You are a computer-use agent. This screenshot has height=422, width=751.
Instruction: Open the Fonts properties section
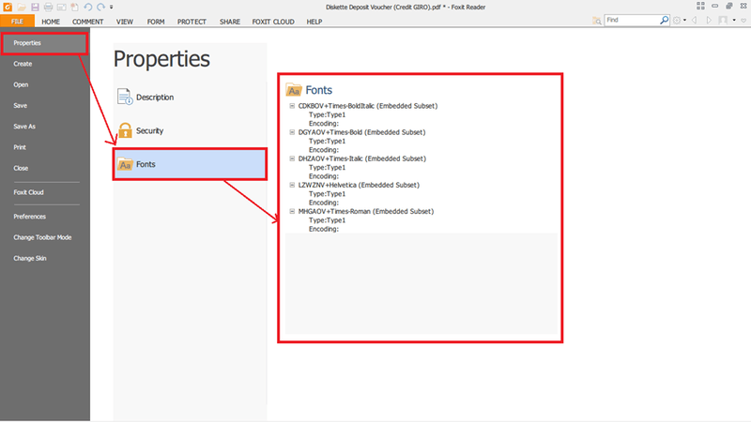pos(190,164)
